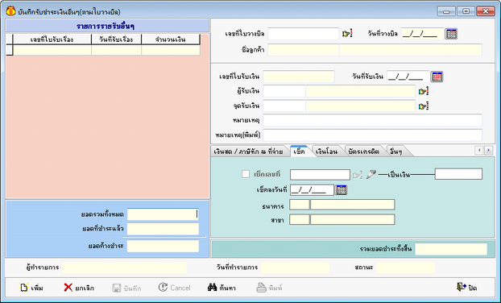501x303 pixels.
Task: Click the Cancel button
Action: (x=175, y=288)
